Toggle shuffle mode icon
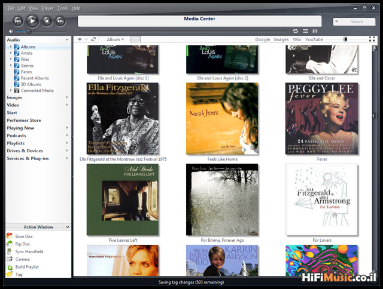 (305, 31)
